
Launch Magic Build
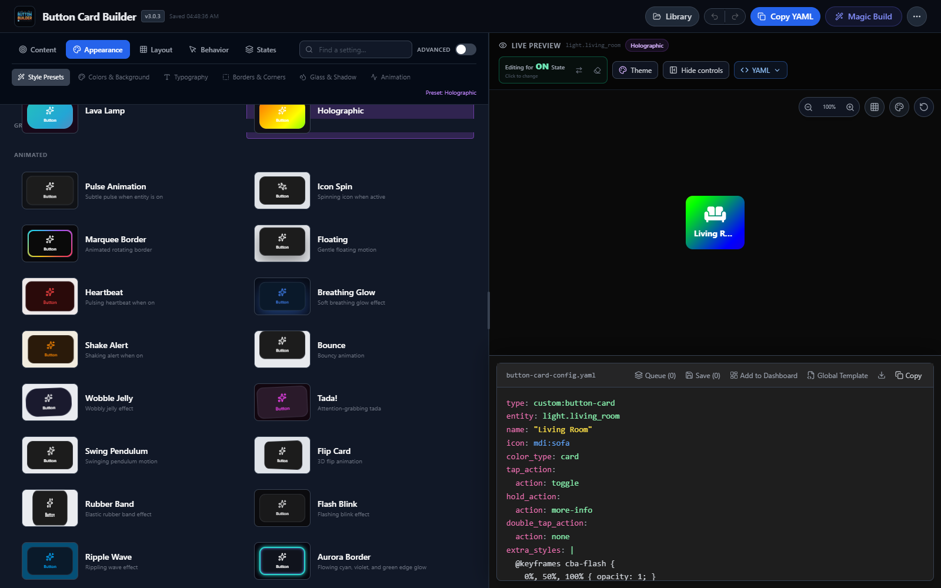pyautogui.click(x=863, y=16)
